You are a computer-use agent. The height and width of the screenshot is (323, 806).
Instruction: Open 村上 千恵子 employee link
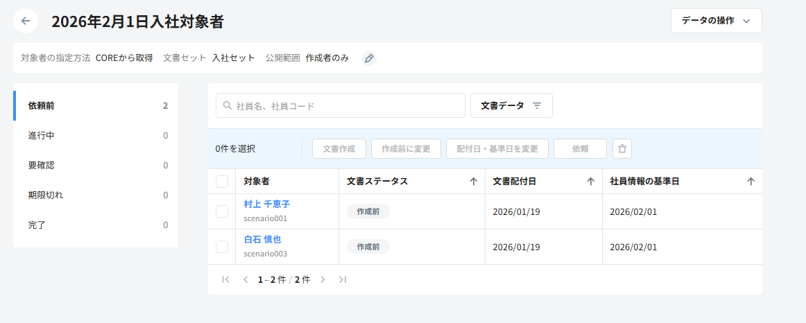(267, 204)
